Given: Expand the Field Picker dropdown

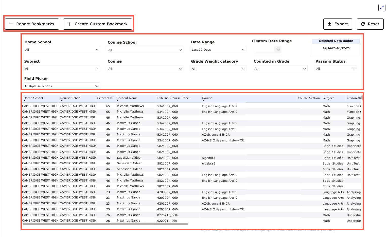Looking at the screenshot, I should (x=62, y=86).
